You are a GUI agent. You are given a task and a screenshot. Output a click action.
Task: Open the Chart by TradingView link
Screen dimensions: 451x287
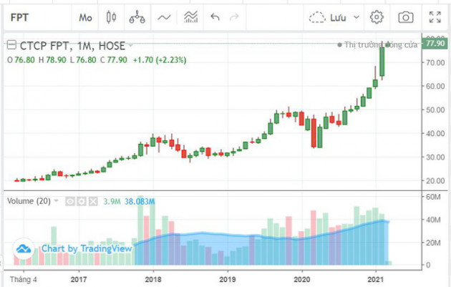click(86, 248)
